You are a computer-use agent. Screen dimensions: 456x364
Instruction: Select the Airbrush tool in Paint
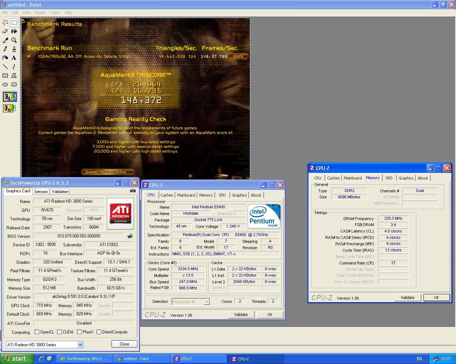click(5, 58)
